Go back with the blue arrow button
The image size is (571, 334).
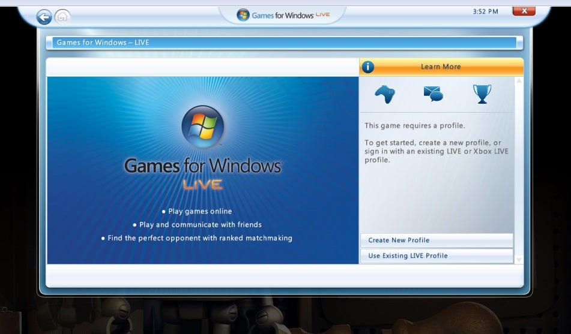pos(44,17)
